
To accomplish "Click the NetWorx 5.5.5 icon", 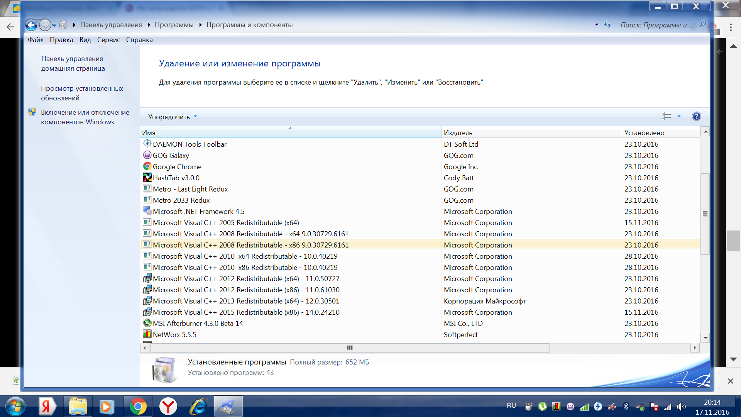I will [147, 334].
